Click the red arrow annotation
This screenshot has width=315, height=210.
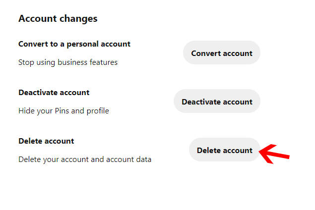(274, 154)
